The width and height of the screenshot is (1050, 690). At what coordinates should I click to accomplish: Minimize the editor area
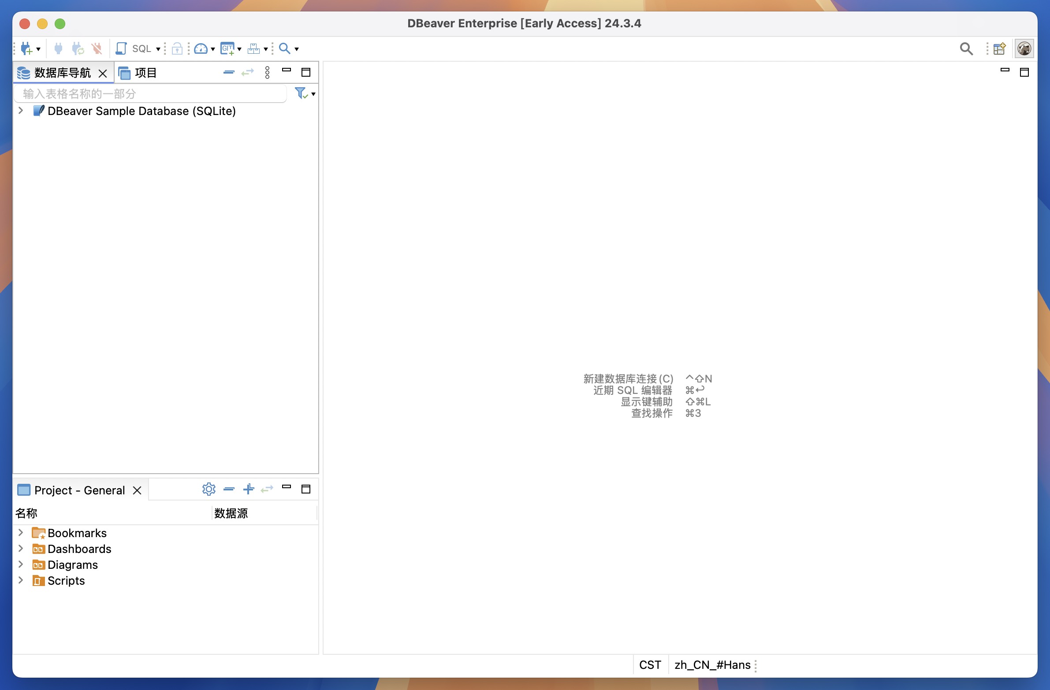click(1005, 70)
